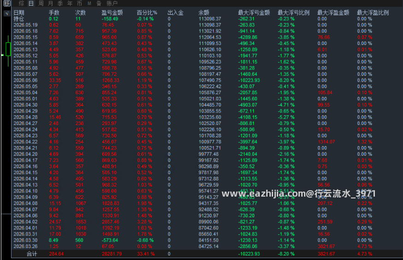The image size is (403, 260).
Task: Click the total percentage 33.41 %
Action: click(146, 254)
